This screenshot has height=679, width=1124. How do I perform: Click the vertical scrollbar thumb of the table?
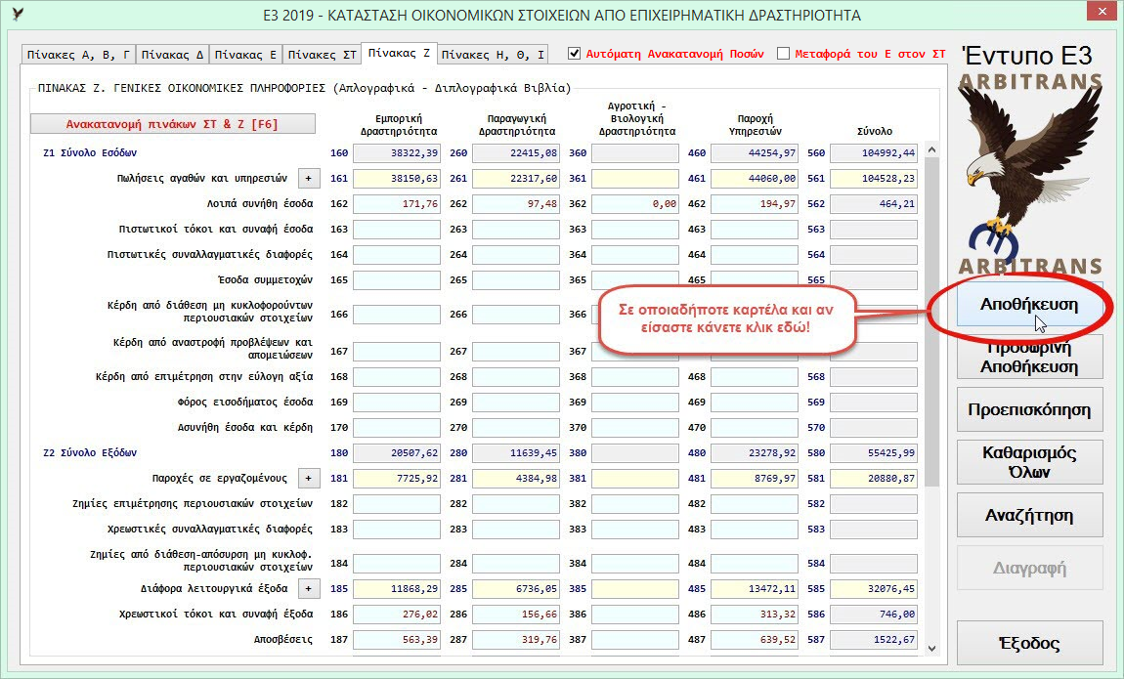pos(931,322)
